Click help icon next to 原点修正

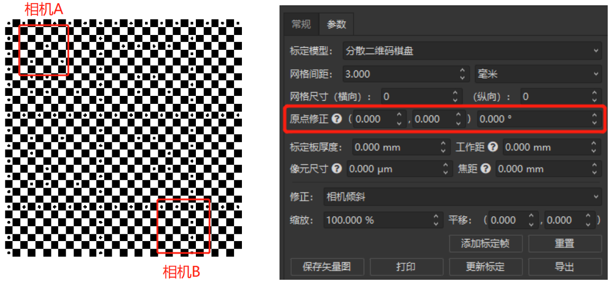[337, 119]
